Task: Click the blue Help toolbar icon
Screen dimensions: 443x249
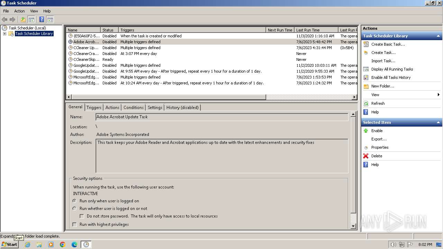Action: tap(42, 20)
